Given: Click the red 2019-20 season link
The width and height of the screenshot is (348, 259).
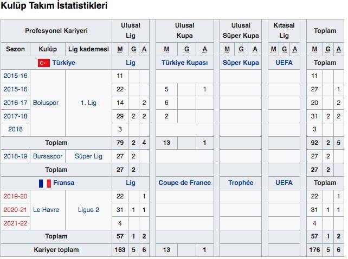Looking at the screenshot, I should (x=15, y=196).
